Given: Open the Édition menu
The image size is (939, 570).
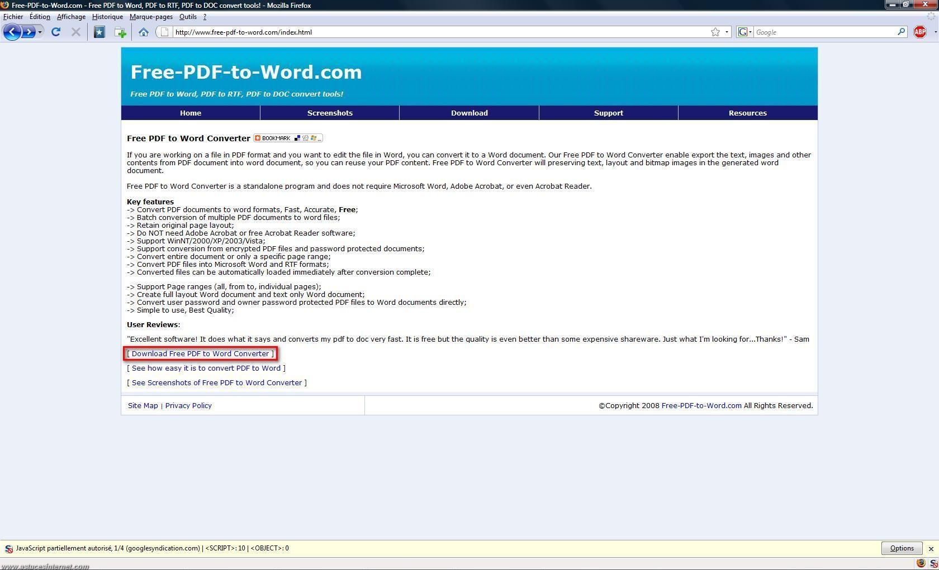Looking at the screenshot, I should (40, 17).
